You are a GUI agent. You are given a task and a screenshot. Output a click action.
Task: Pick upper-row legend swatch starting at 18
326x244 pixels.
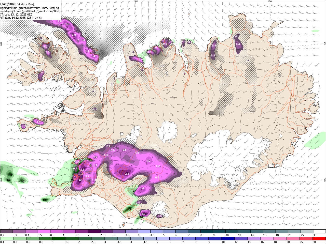pyautogui.click(x=282, y=232)
